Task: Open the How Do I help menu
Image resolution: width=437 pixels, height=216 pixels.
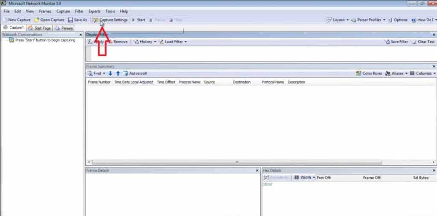Action: pyautogui.click(x=424, y=20)
